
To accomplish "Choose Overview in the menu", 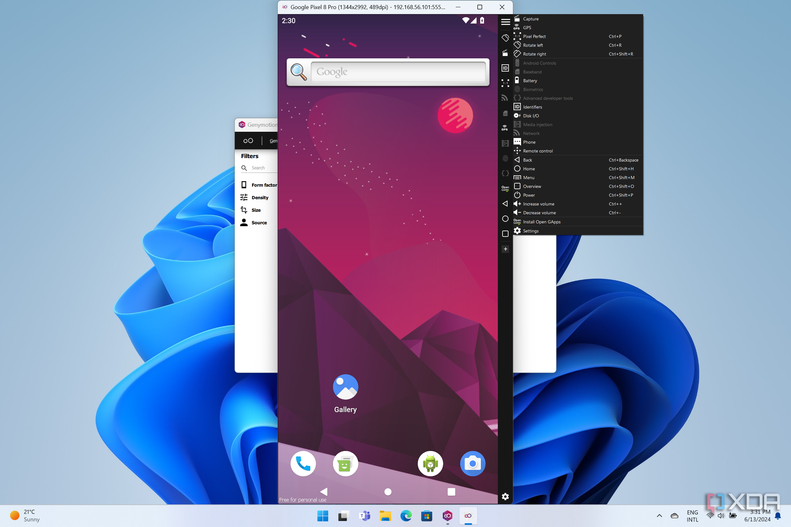I will [578, 186].
